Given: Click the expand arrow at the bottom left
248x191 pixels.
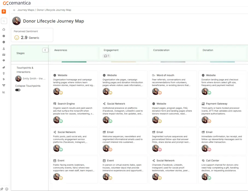Looking at the screenshot, I should 6,189.
